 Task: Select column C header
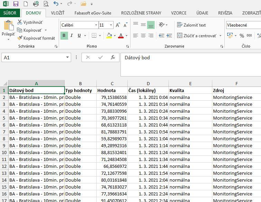coord(112,83)
